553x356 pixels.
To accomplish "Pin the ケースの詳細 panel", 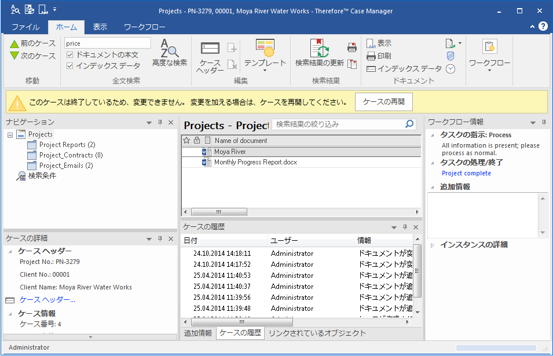I will click(x=160, y=238).
